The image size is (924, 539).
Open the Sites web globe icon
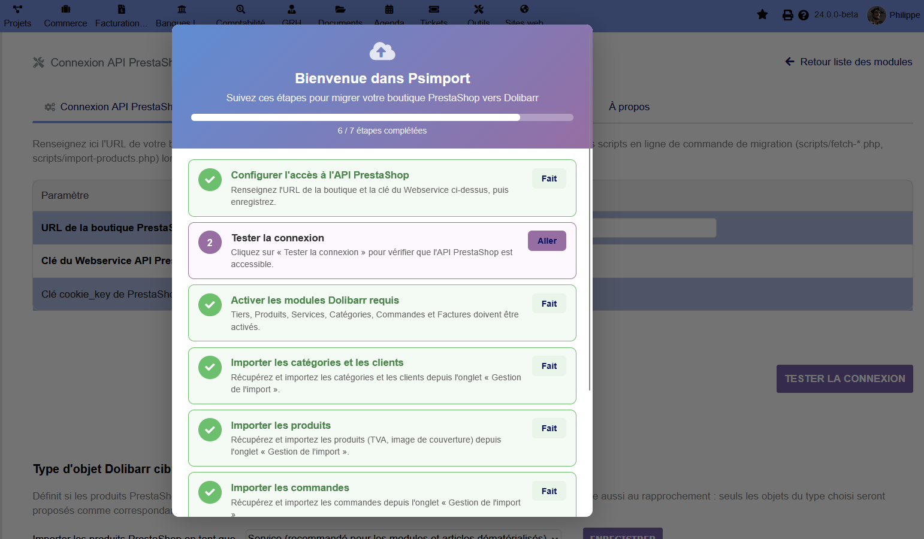click(x=524, y=9)
